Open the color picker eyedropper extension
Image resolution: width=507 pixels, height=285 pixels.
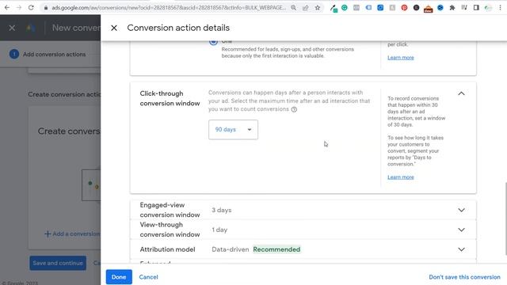[334, 8]
